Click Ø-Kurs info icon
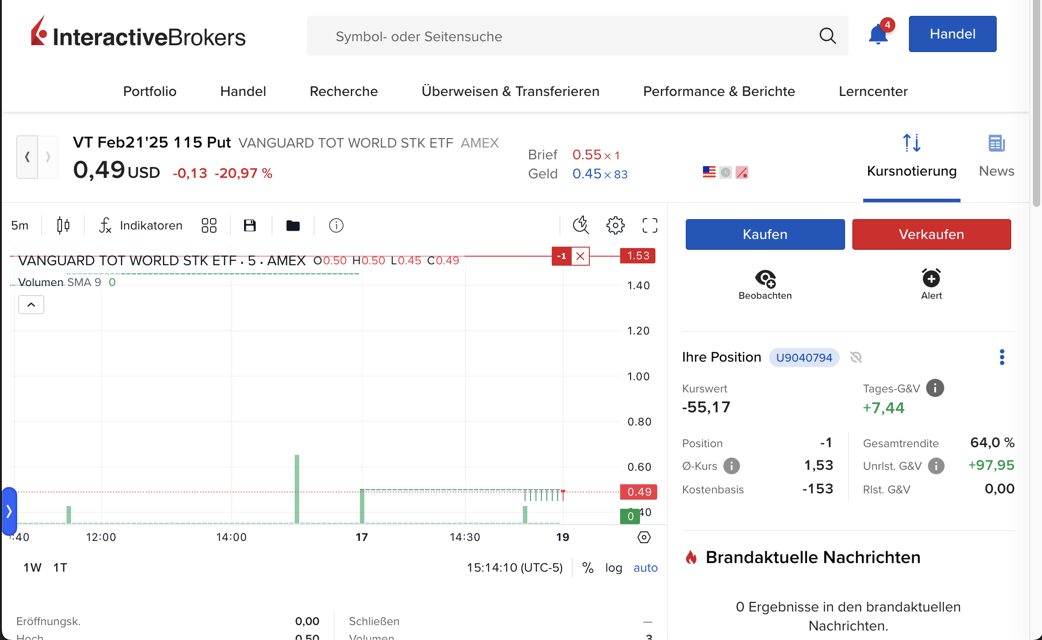This screenshot has width=1042, height=640. (x=731, y=466)
